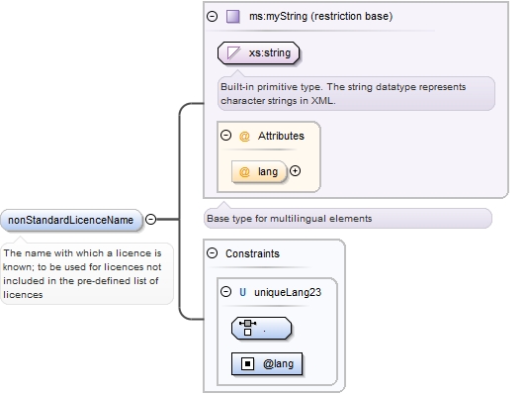
Task: Select the @lang field node
Action: click(267, 363)
